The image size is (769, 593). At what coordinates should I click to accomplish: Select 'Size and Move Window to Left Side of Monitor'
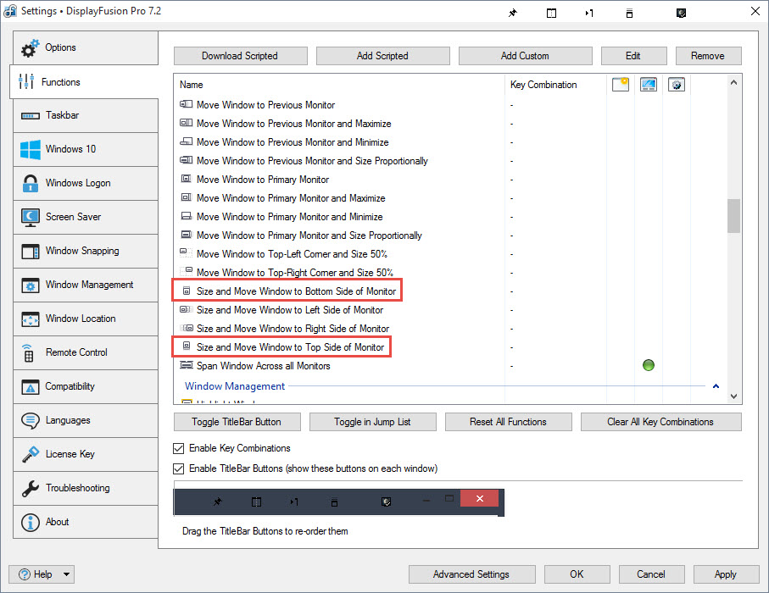tap(290, 310)
